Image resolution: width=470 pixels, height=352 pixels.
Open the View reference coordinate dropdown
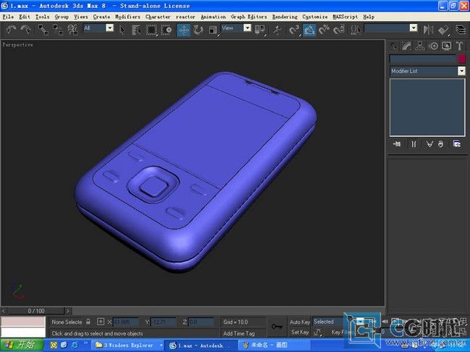click(247, 28)
